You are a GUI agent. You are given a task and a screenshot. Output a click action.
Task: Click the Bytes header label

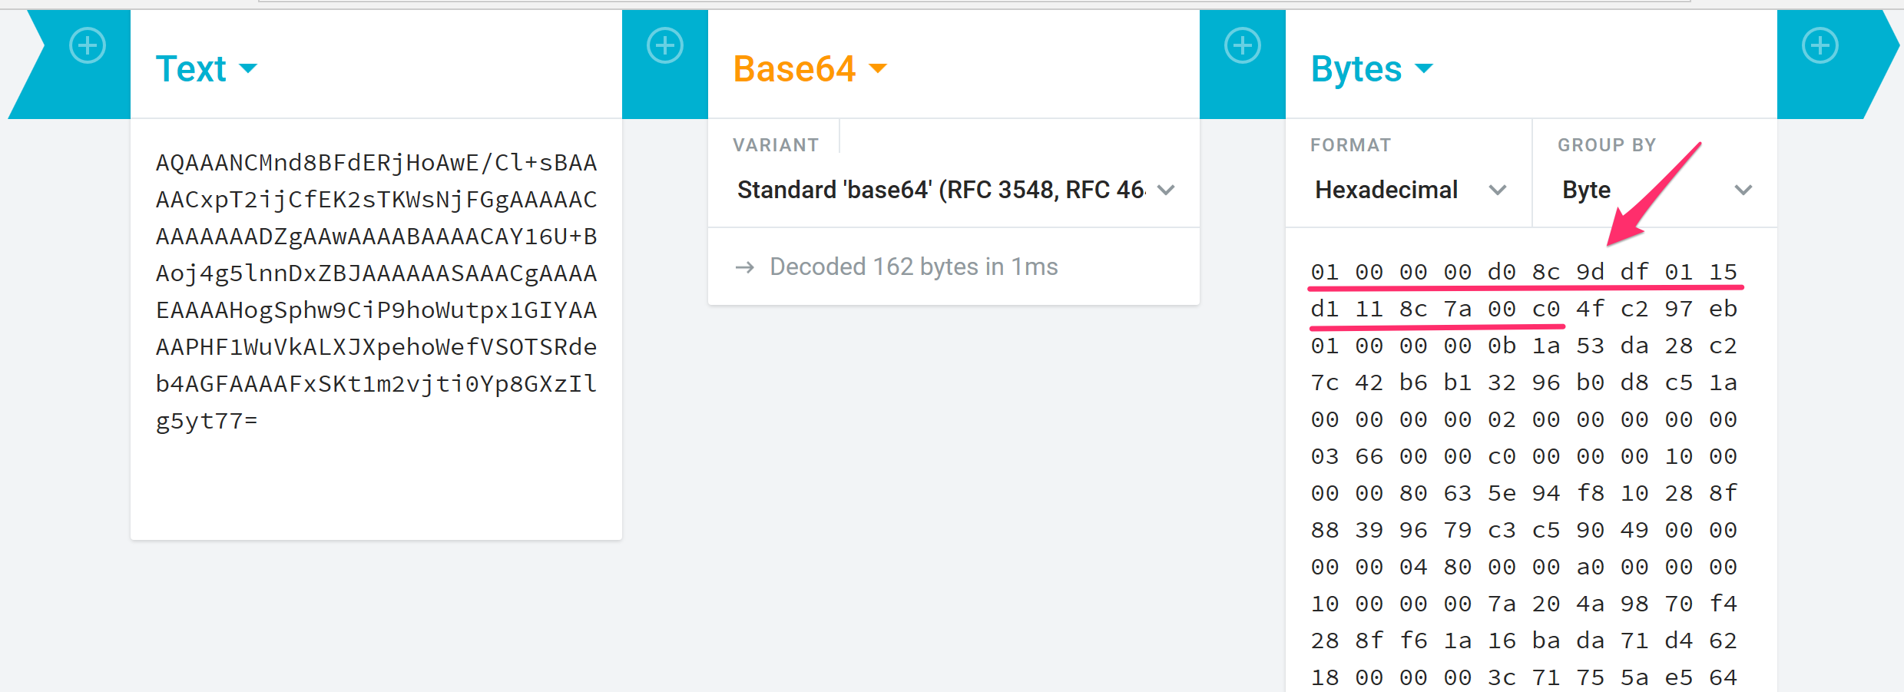(x=1356, y=68)
